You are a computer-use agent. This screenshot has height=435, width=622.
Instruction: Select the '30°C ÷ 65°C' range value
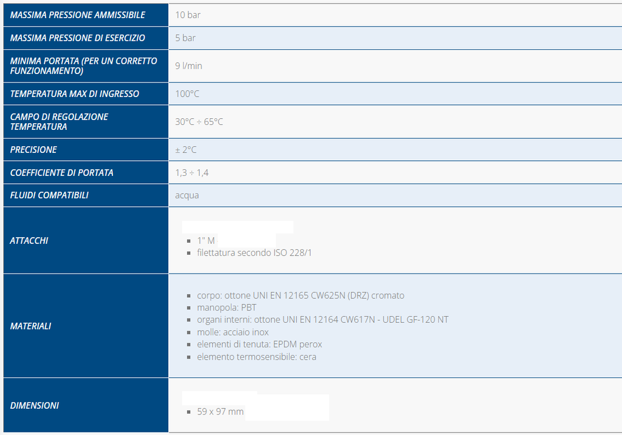(x=199, y=121)
